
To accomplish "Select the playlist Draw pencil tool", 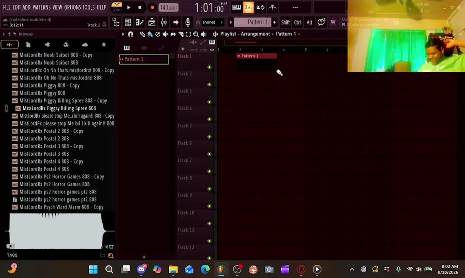I will (143, 34).
